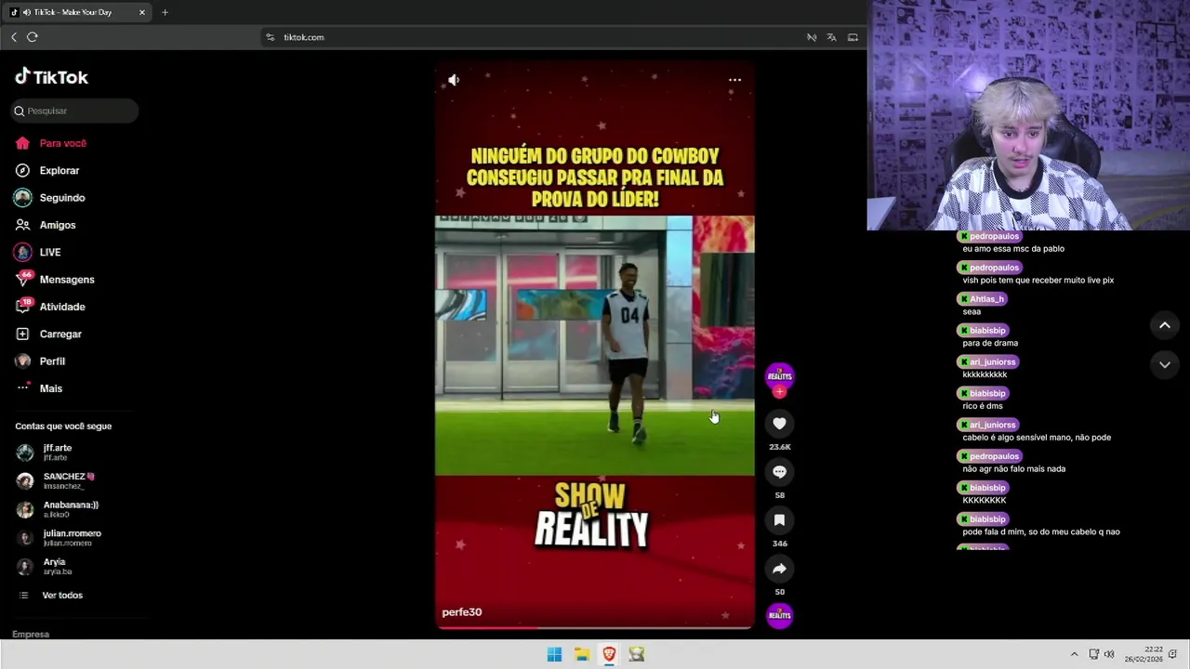Image resolution: width=1190 pixels, height=669 pixels.
Task: Open Carregar upload page
Action: [x=60, y=334]
